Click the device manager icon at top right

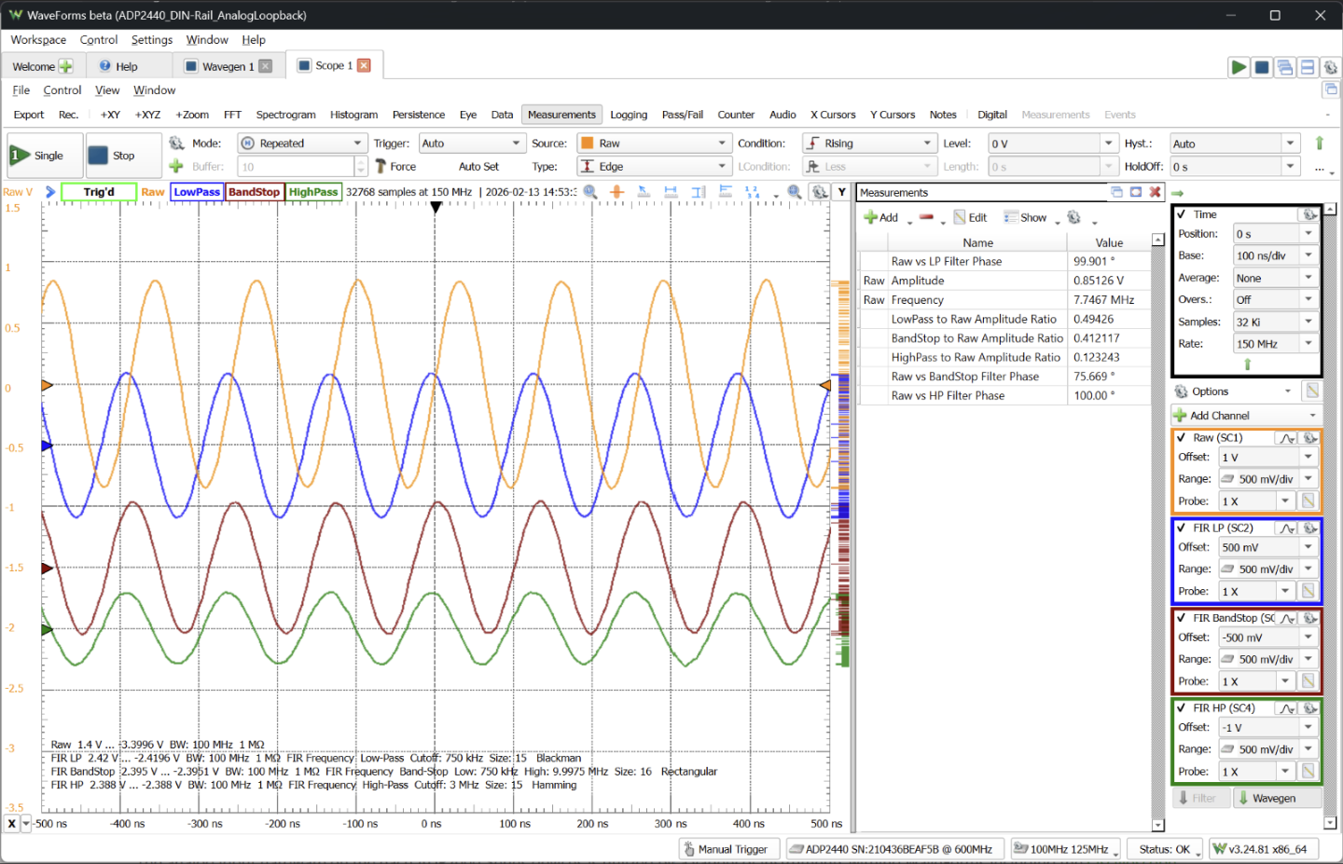[x=1331, y=67]
